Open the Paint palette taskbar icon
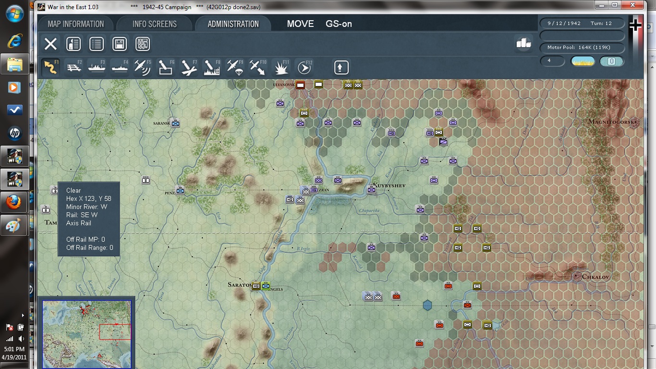Image resolution: width=656 pixels, height=369 pixels. (x=14, y=226)
